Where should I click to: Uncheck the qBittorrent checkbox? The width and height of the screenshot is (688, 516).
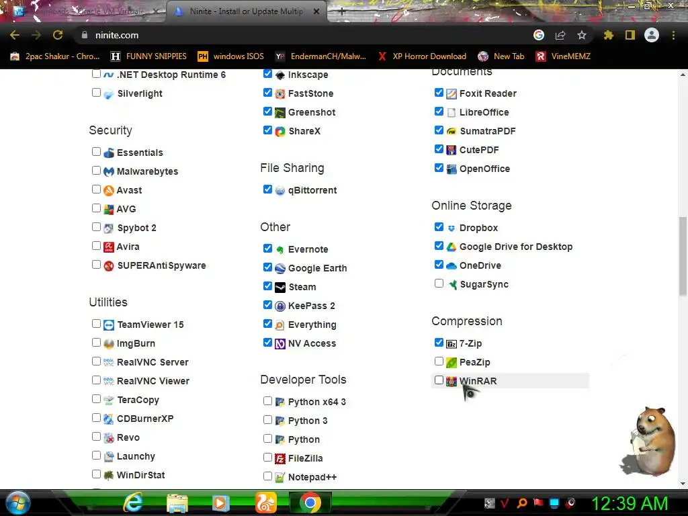[267, 189]
